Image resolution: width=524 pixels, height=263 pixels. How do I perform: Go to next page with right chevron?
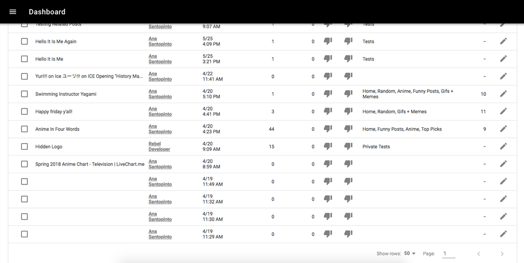click(x=502, y=253)
